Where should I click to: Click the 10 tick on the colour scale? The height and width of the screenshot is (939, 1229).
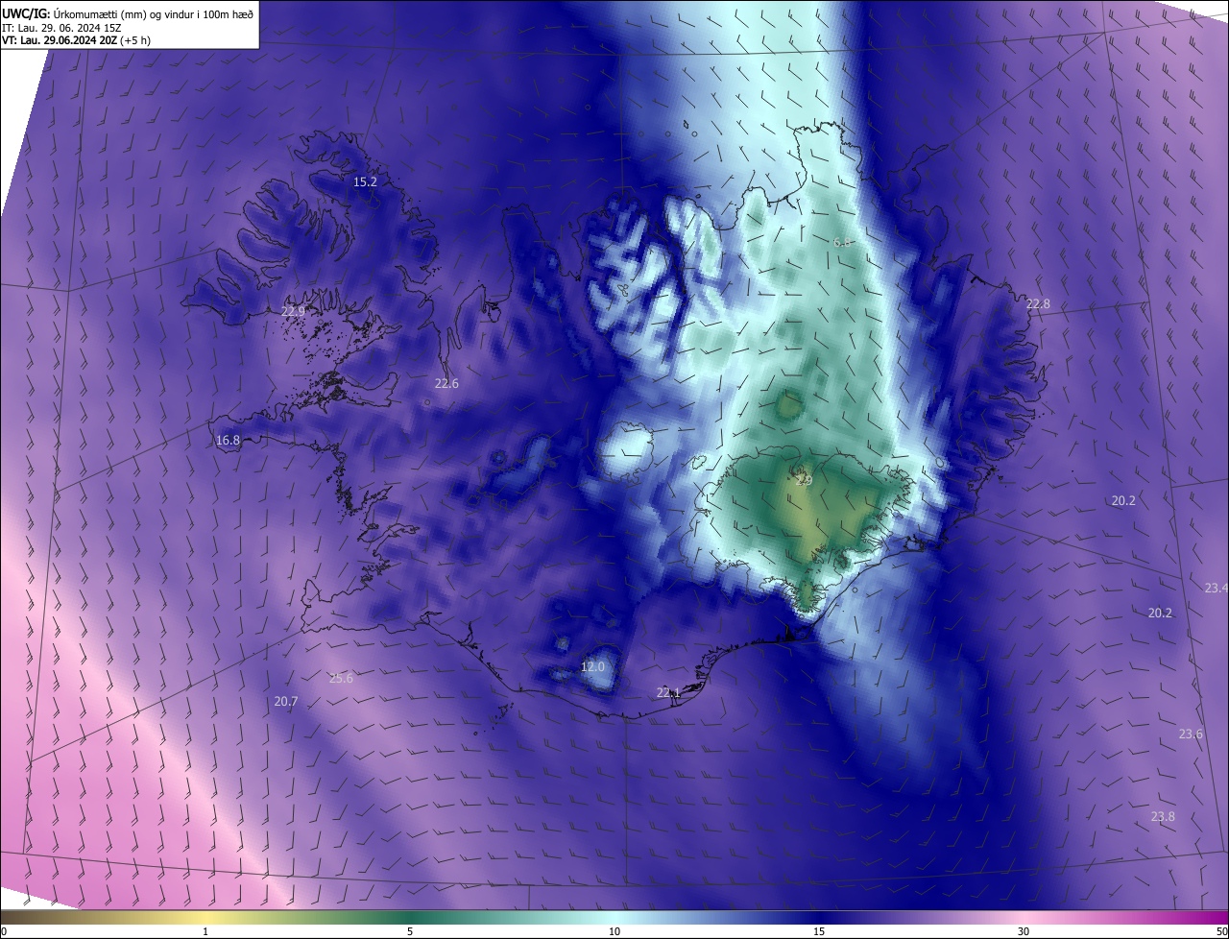614,932
